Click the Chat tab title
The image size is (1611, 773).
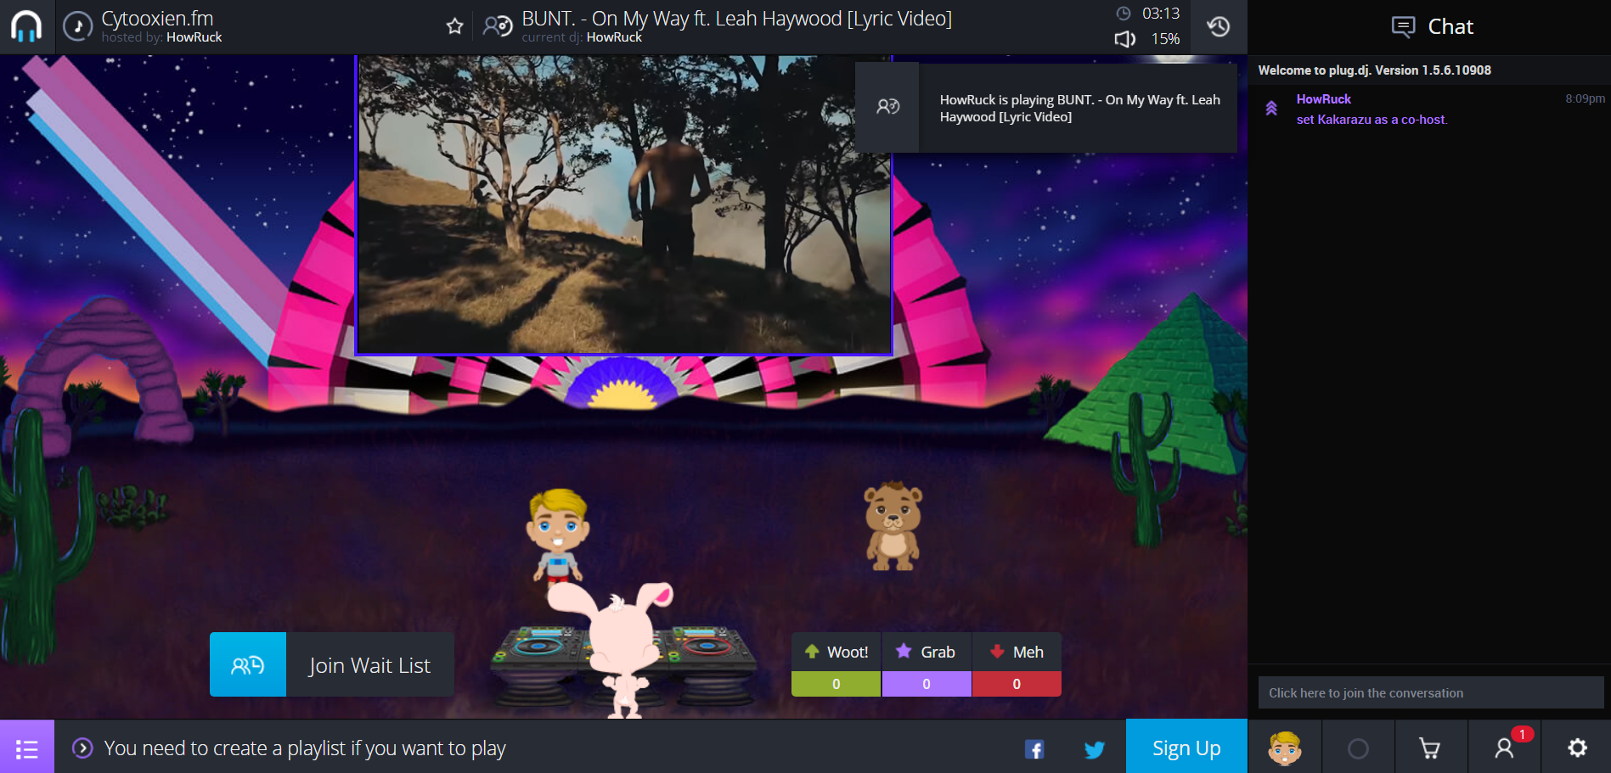pos(1450,27)
